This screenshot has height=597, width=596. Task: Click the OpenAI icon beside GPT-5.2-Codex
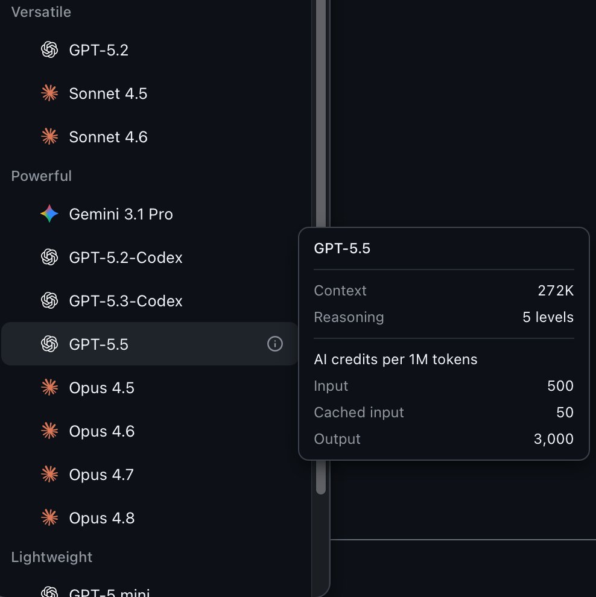coord(49,257)
